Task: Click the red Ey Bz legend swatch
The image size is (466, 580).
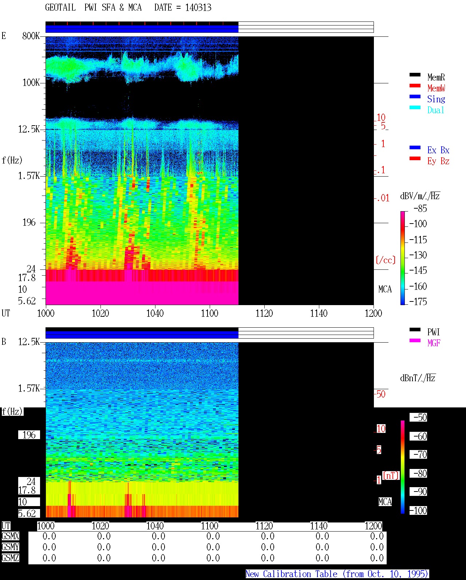Action: click(415, 158)
